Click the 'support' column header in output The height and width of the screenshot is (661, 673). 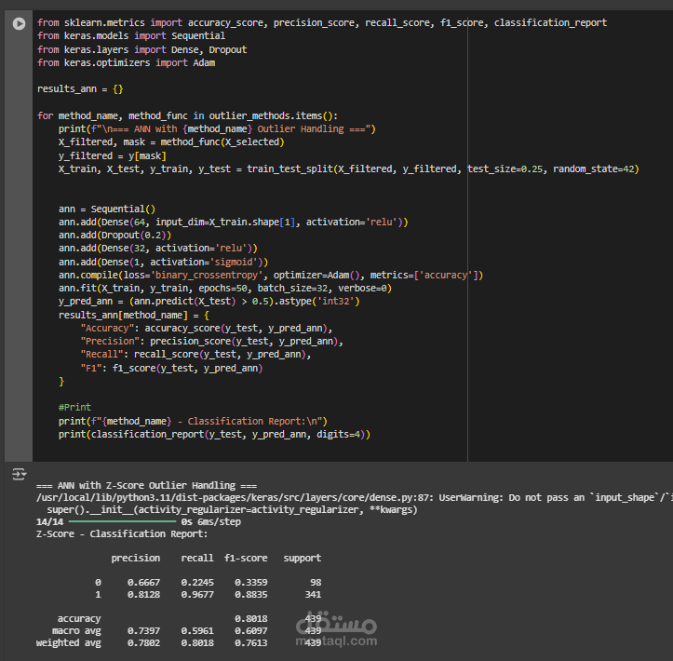(x=303, y=558)
